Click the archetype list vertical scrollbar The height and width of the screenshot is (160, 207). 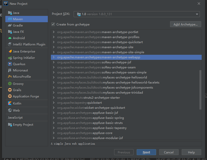(200, 90)
